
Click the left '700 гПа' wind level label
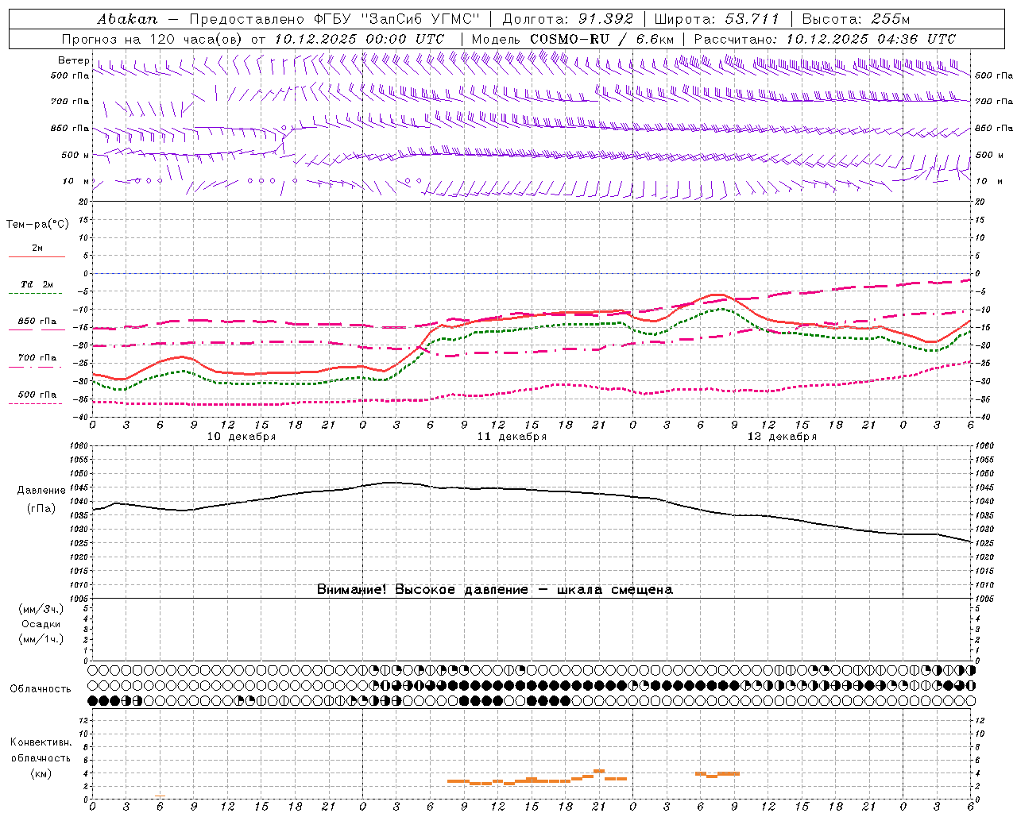(x=70, y=102)
